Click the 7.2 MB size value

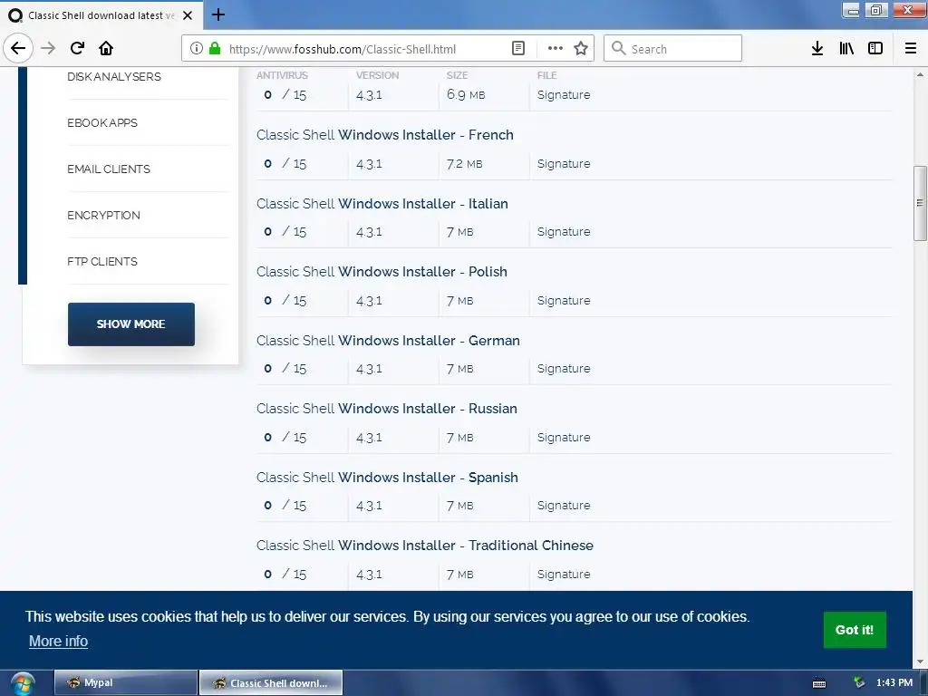pos(465,164)
